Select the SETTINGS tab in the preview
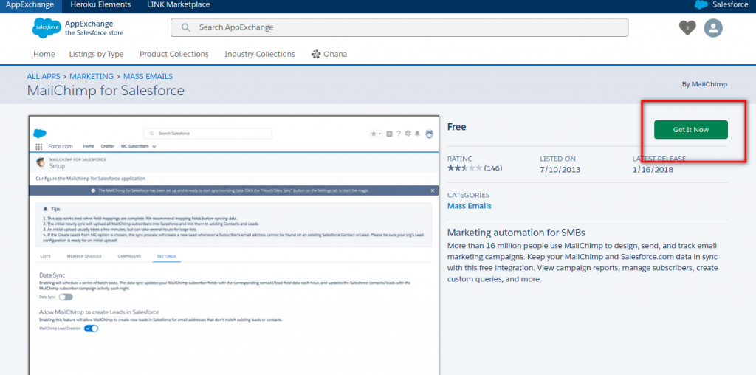The width and height of the screenshot is (756, 375). click(166, 256)
